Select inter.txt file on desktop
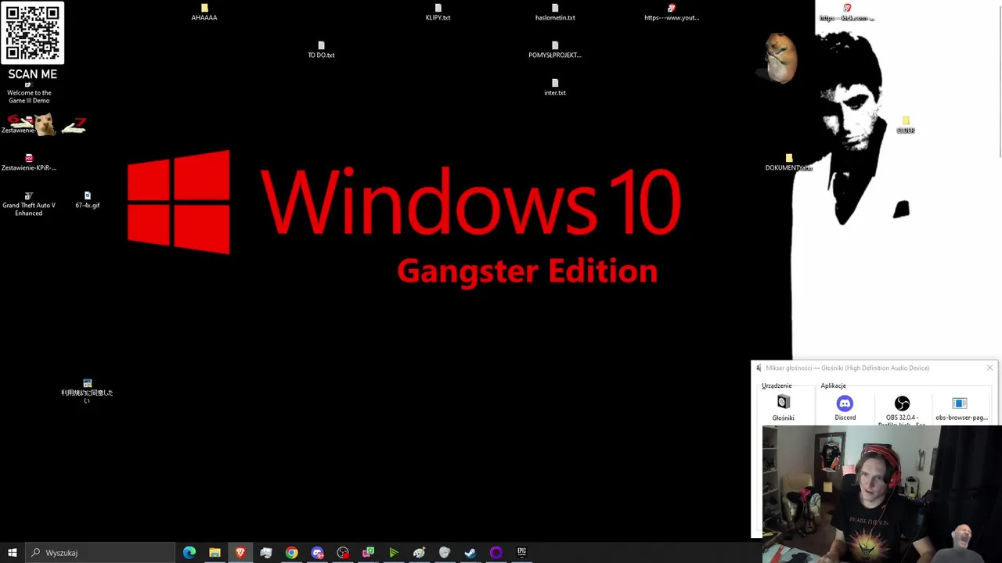The width and height of the screenshot is (1002, 563). [x=555, y=88]
